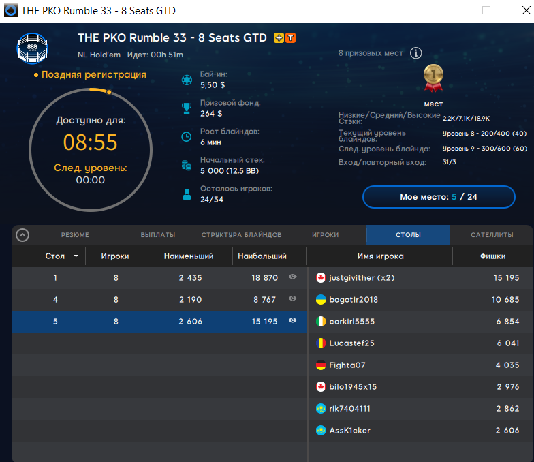Image resolution: width=534 pixels, height=462 pixels.
Task: Click the Romania flag beside Lucastef25
Action: (321, 343)
